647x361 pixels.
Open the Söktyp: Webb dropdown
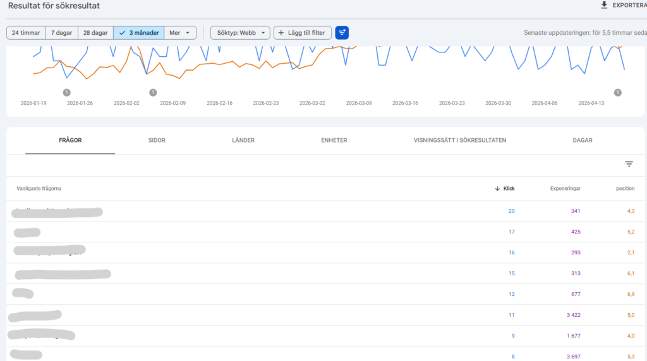[240, 33]
